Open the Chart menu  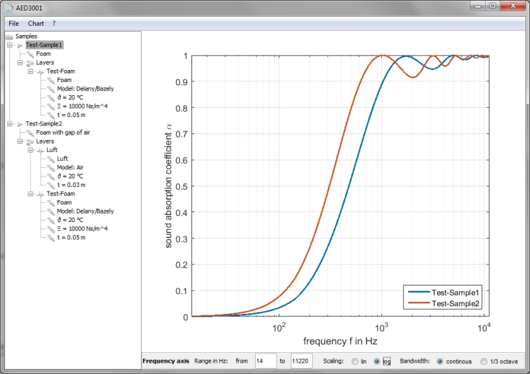click(x=36, y=23)
